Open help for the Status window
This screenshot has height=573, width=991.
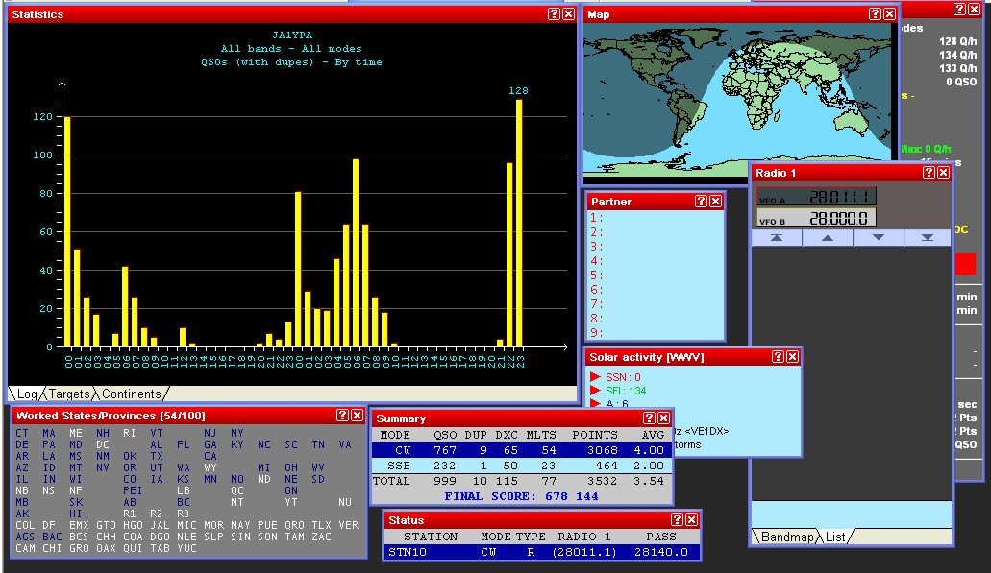coord(677,519)
